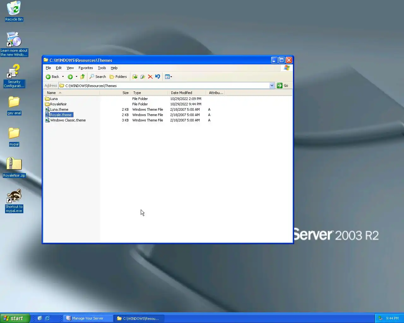Delete selection with red X icon

150,77
